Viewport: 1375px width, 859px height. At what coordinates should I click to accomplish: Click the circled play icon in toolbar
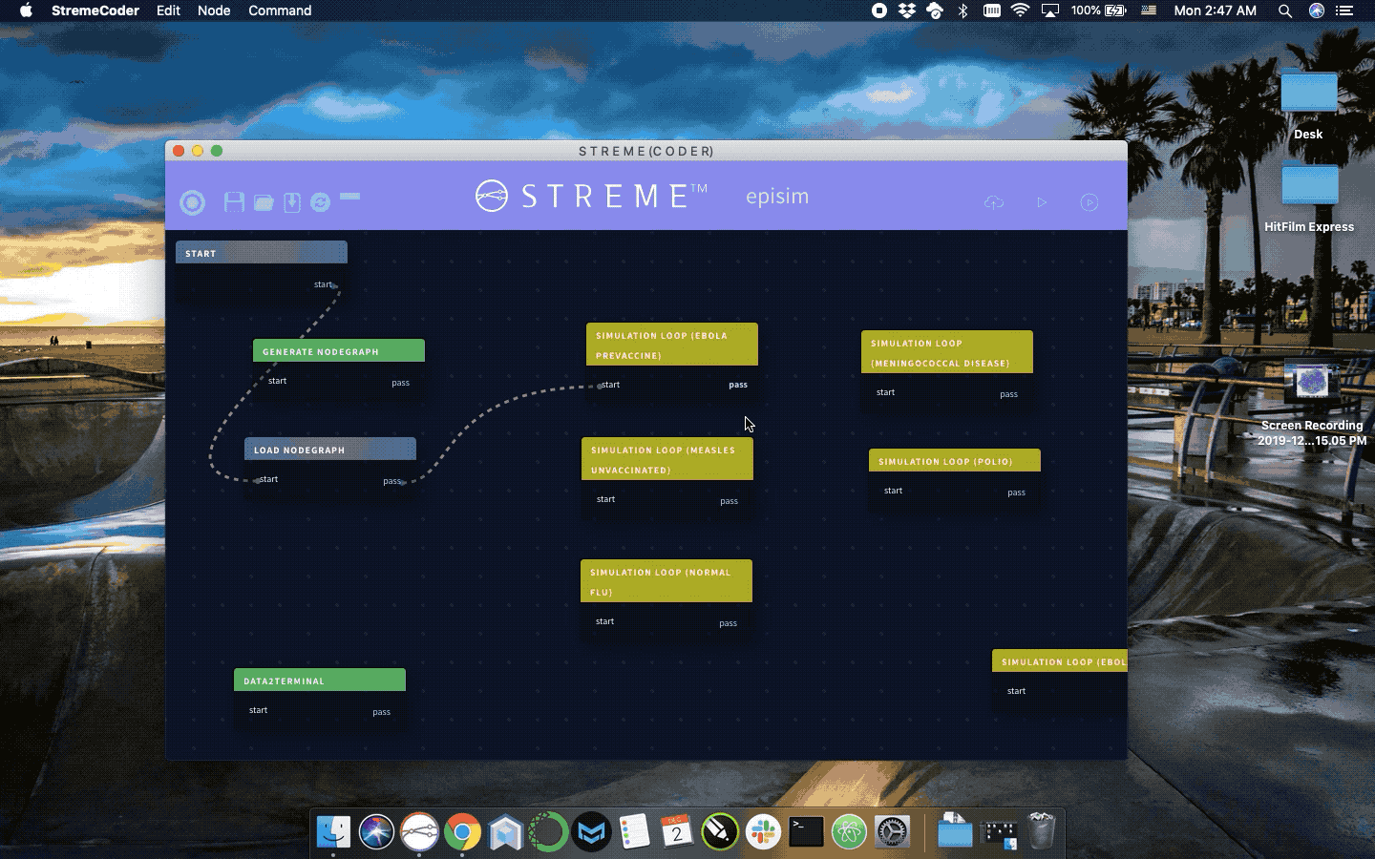[x=1089, y=202]
